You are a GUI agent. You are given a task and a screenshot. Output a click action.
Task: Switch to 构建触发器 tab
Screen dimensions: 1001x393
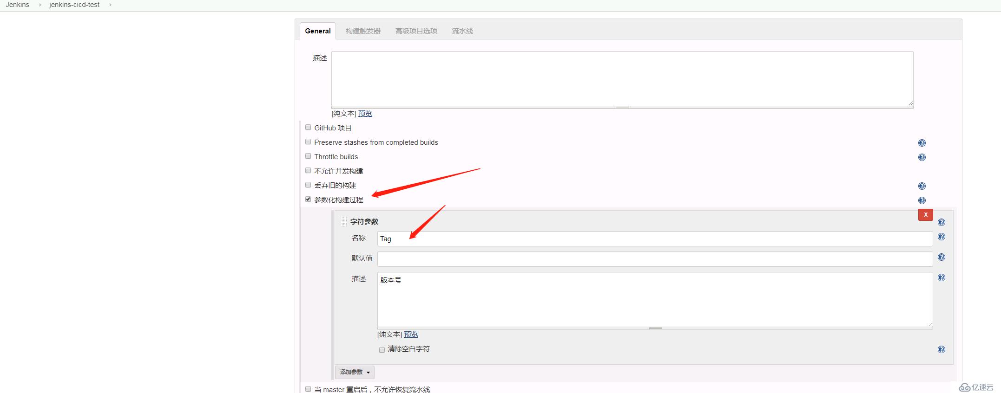[363, 31]
